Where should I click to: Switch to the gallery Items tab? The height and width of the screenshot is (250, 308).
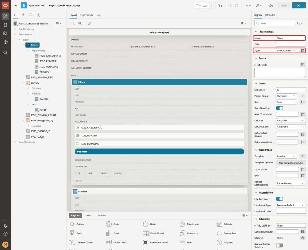point(89,215)
